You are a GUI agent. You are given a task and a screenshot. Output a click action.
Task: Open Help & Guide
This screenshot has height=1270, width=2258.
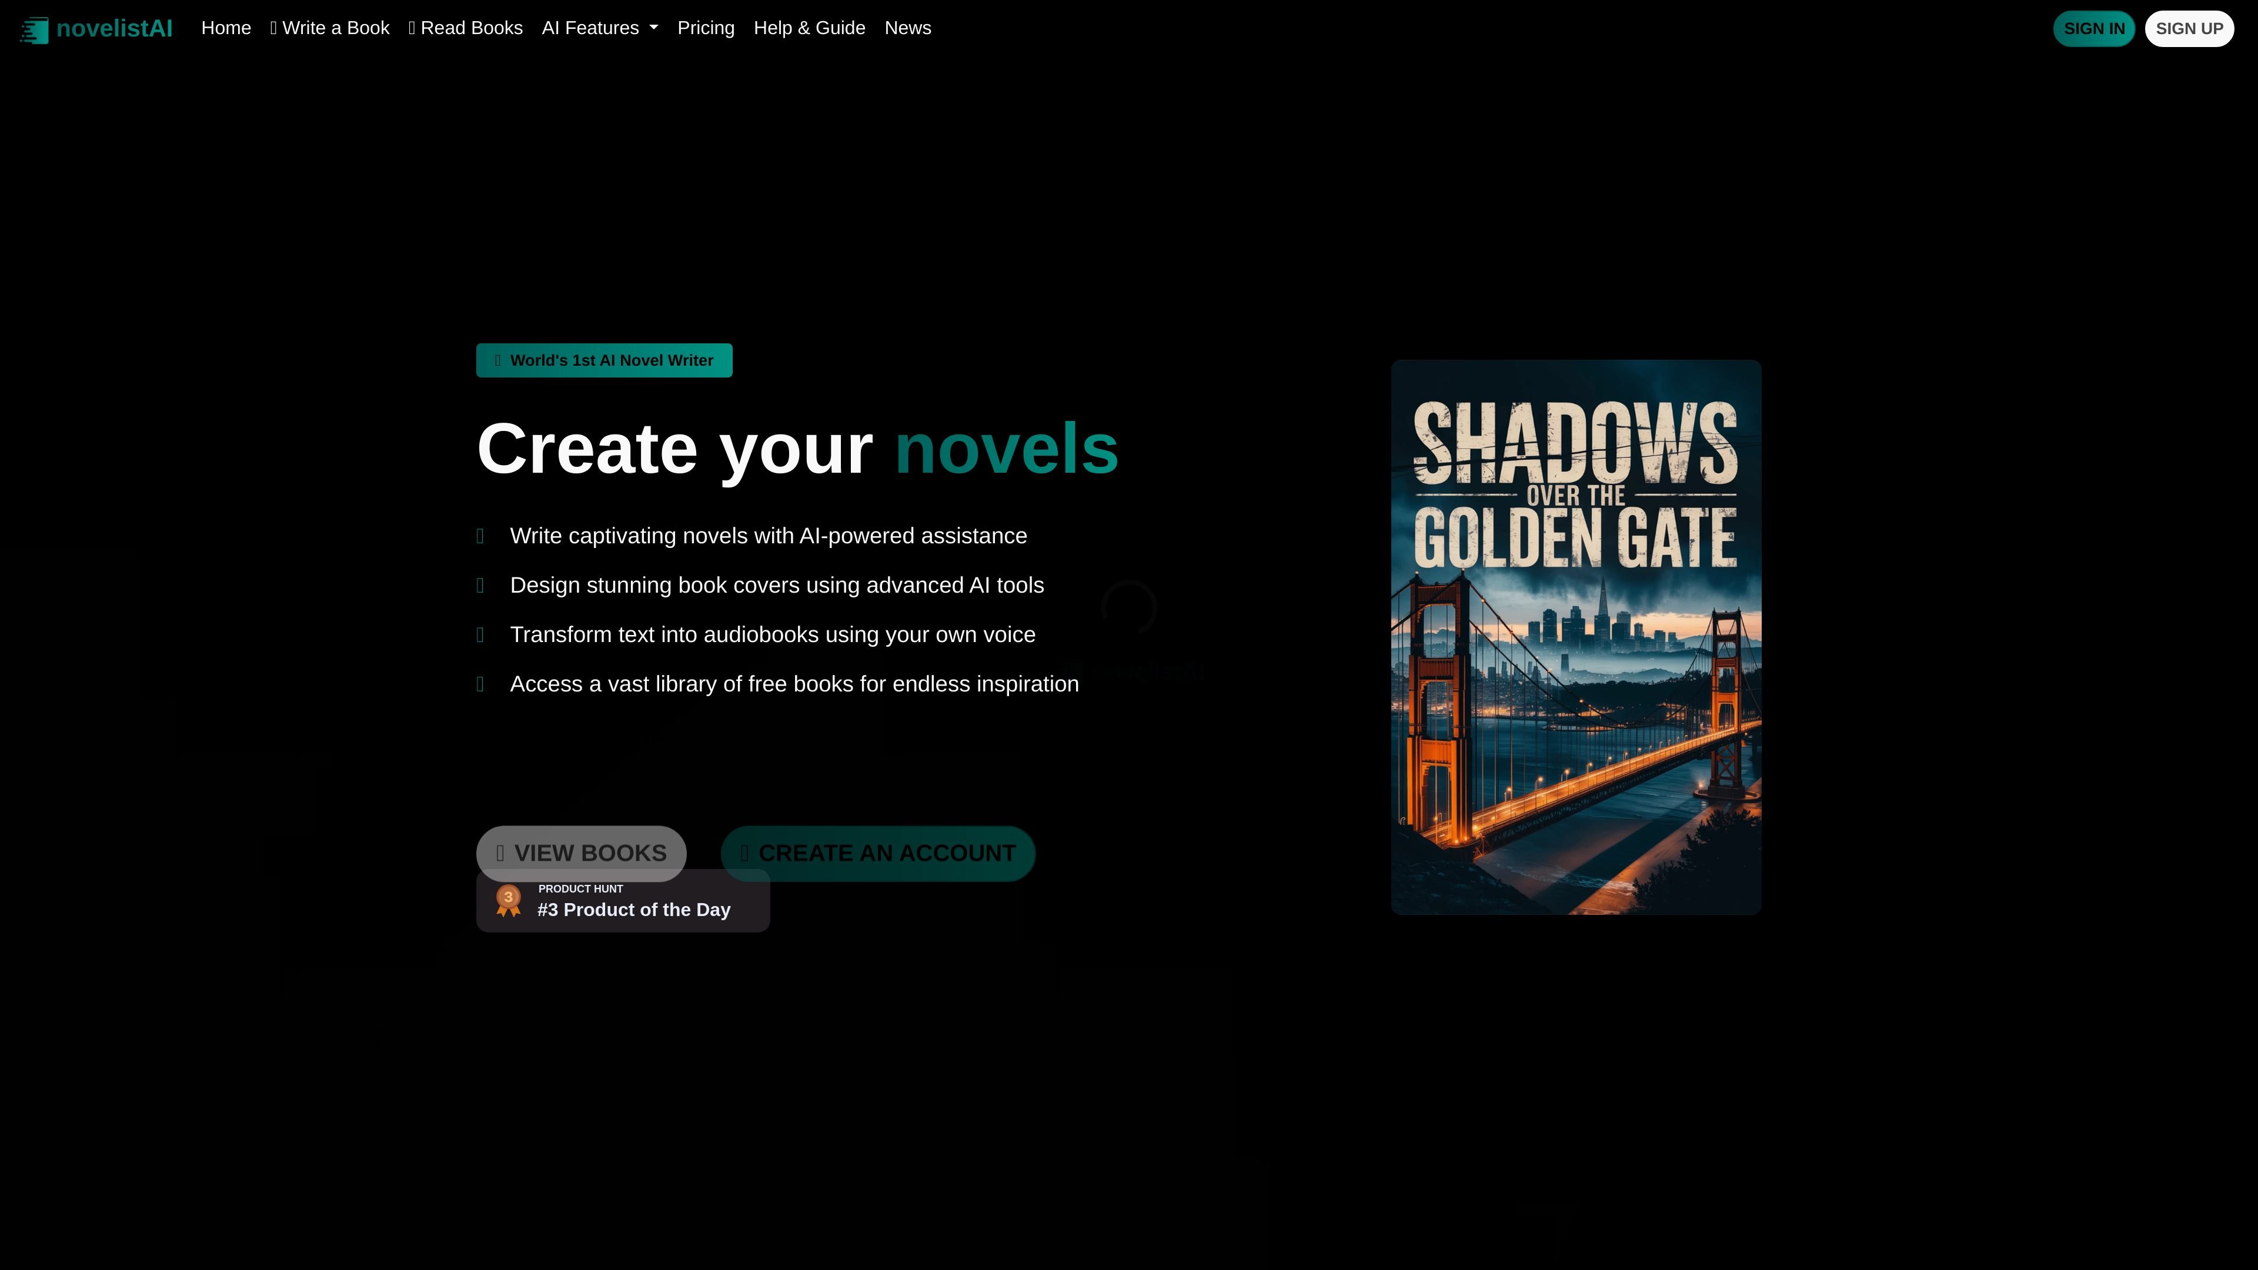(x=809, y=28)
